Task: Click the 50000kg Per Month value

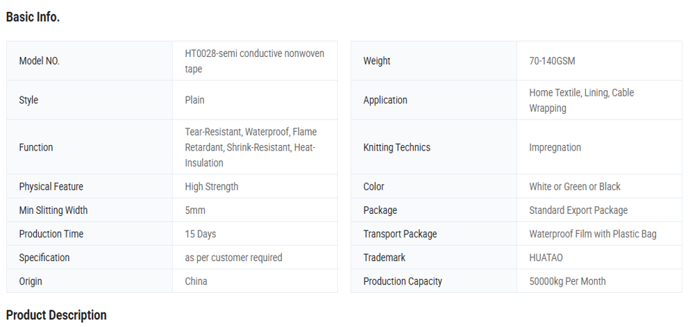Action: [567, 281]
